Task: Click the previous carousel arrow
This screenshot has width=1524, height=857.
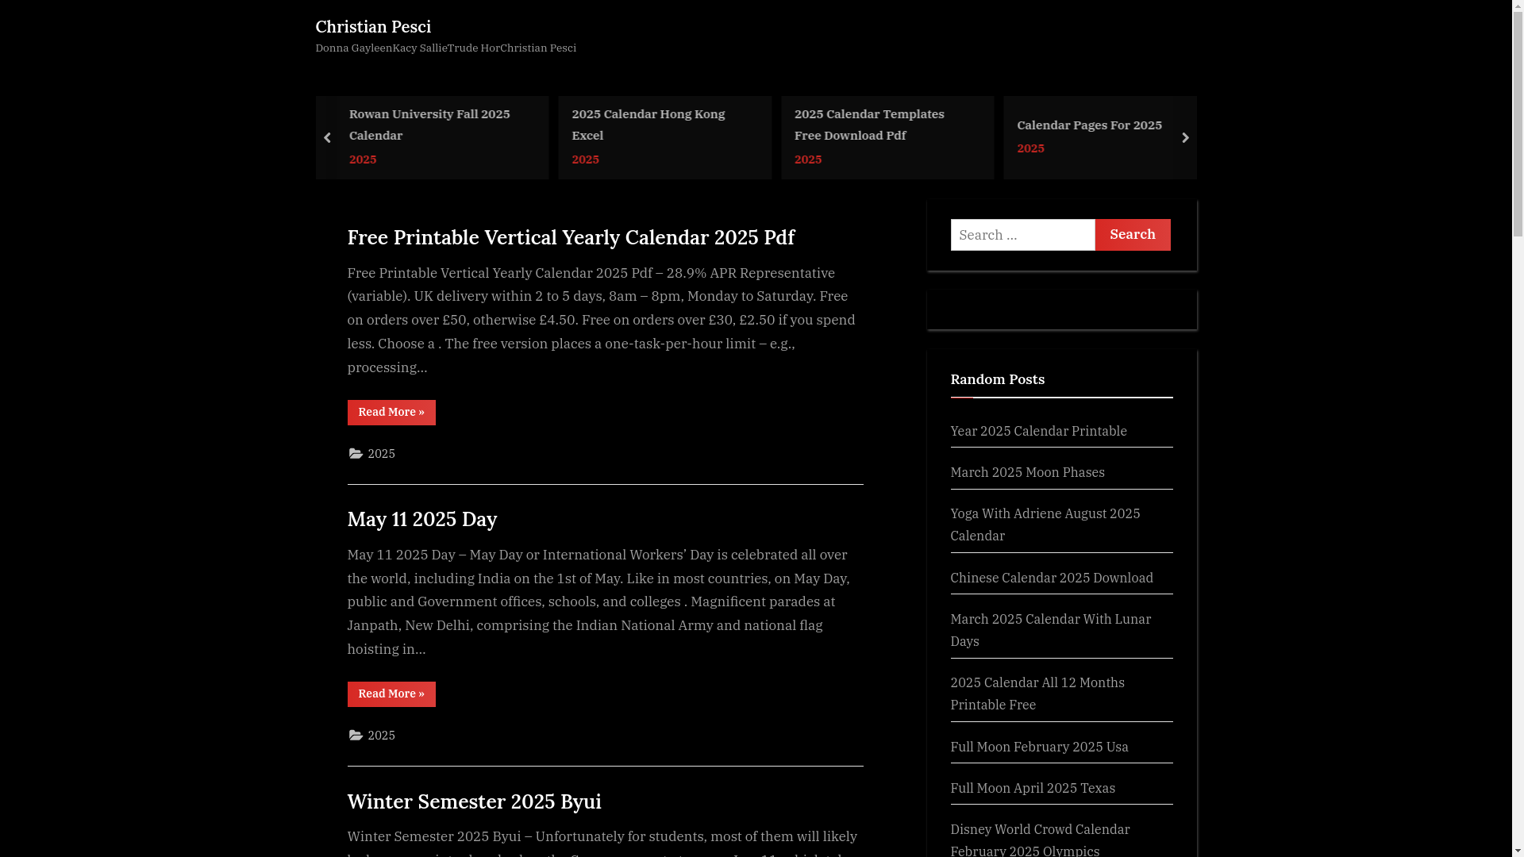Action: click(326, 137)
